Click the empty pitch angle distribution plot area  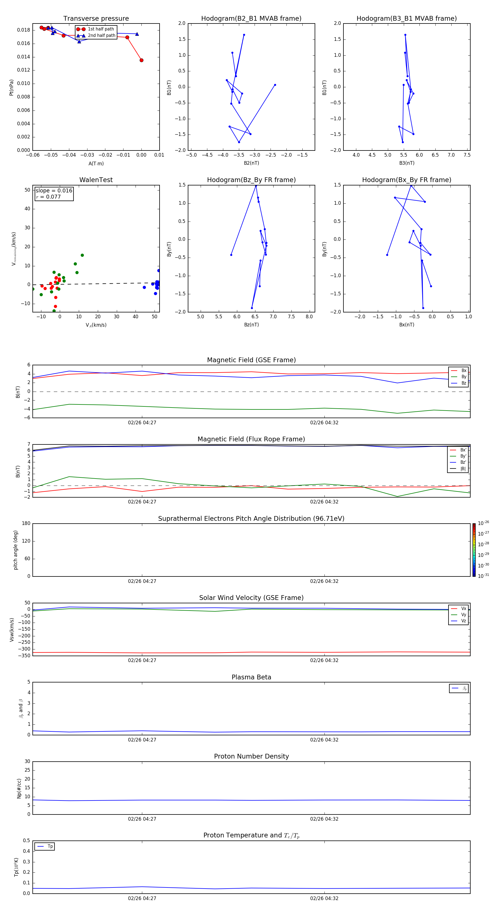[251, 550]
